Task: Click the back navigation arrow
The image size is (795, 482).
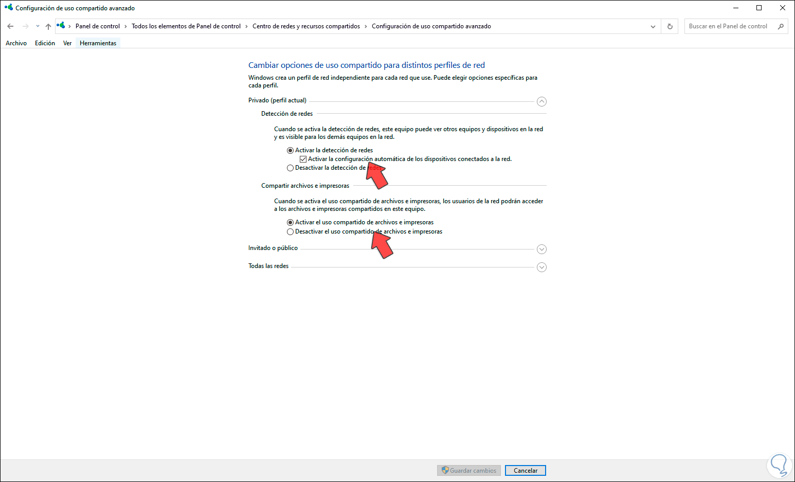Action: coord(10,26)
